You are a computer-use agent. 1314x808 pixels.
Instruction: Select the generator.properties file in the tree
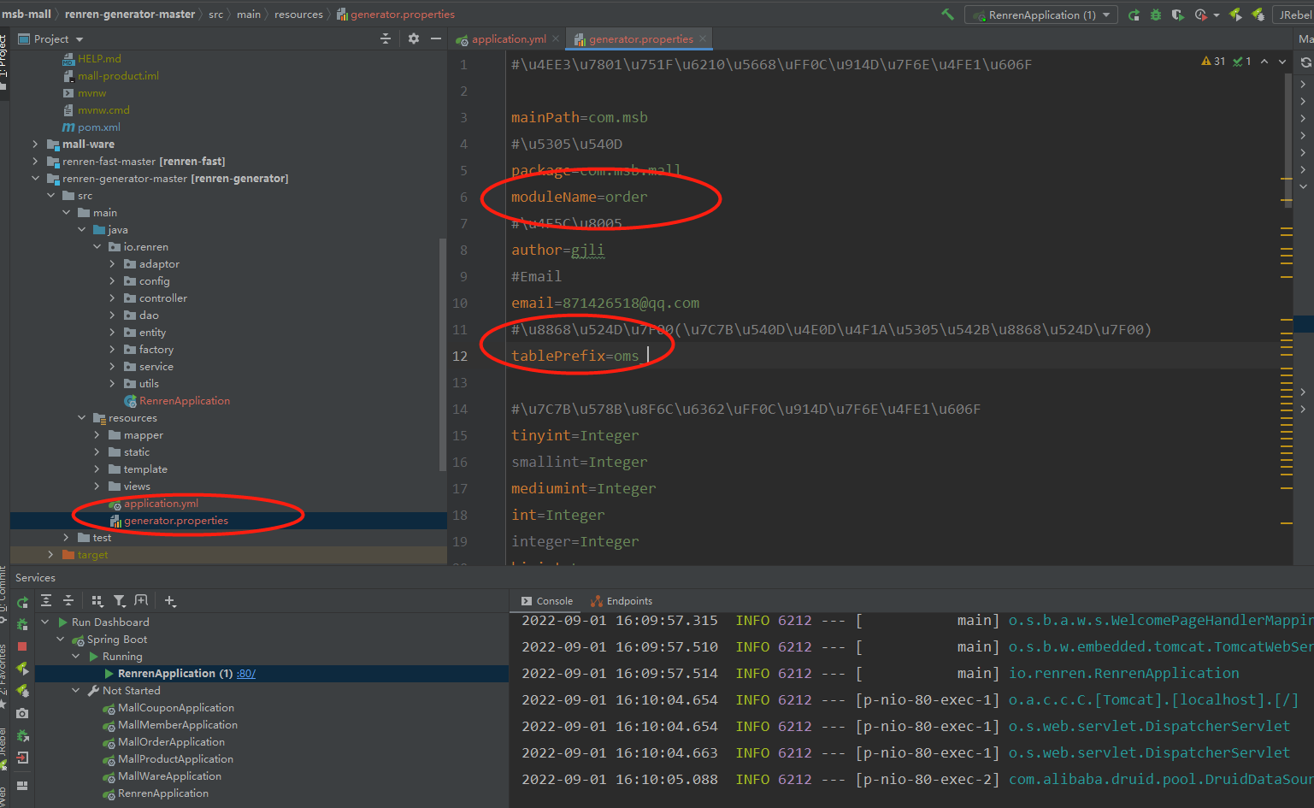[168, 521]
